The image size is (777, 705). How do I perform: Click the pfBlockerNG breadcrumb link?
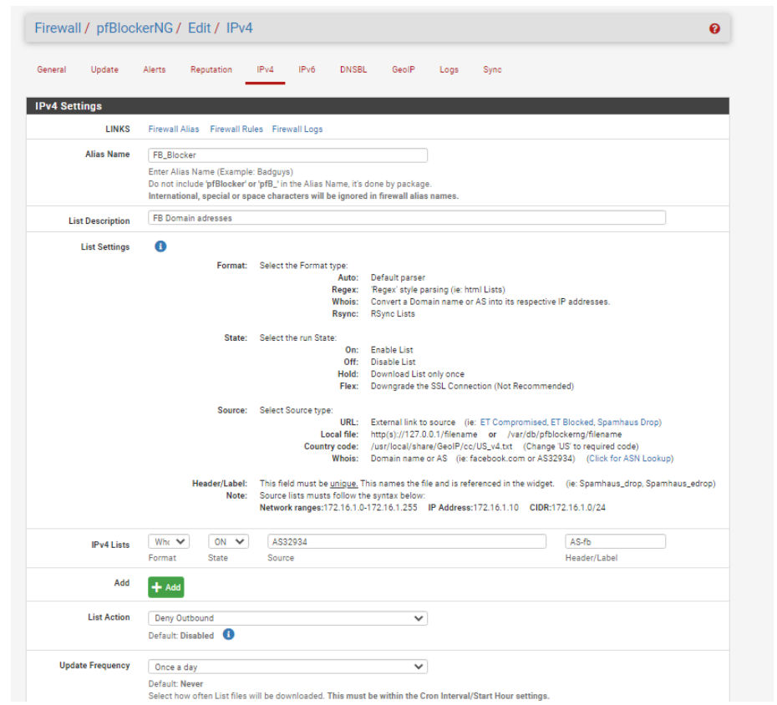(x=135, y=28)
